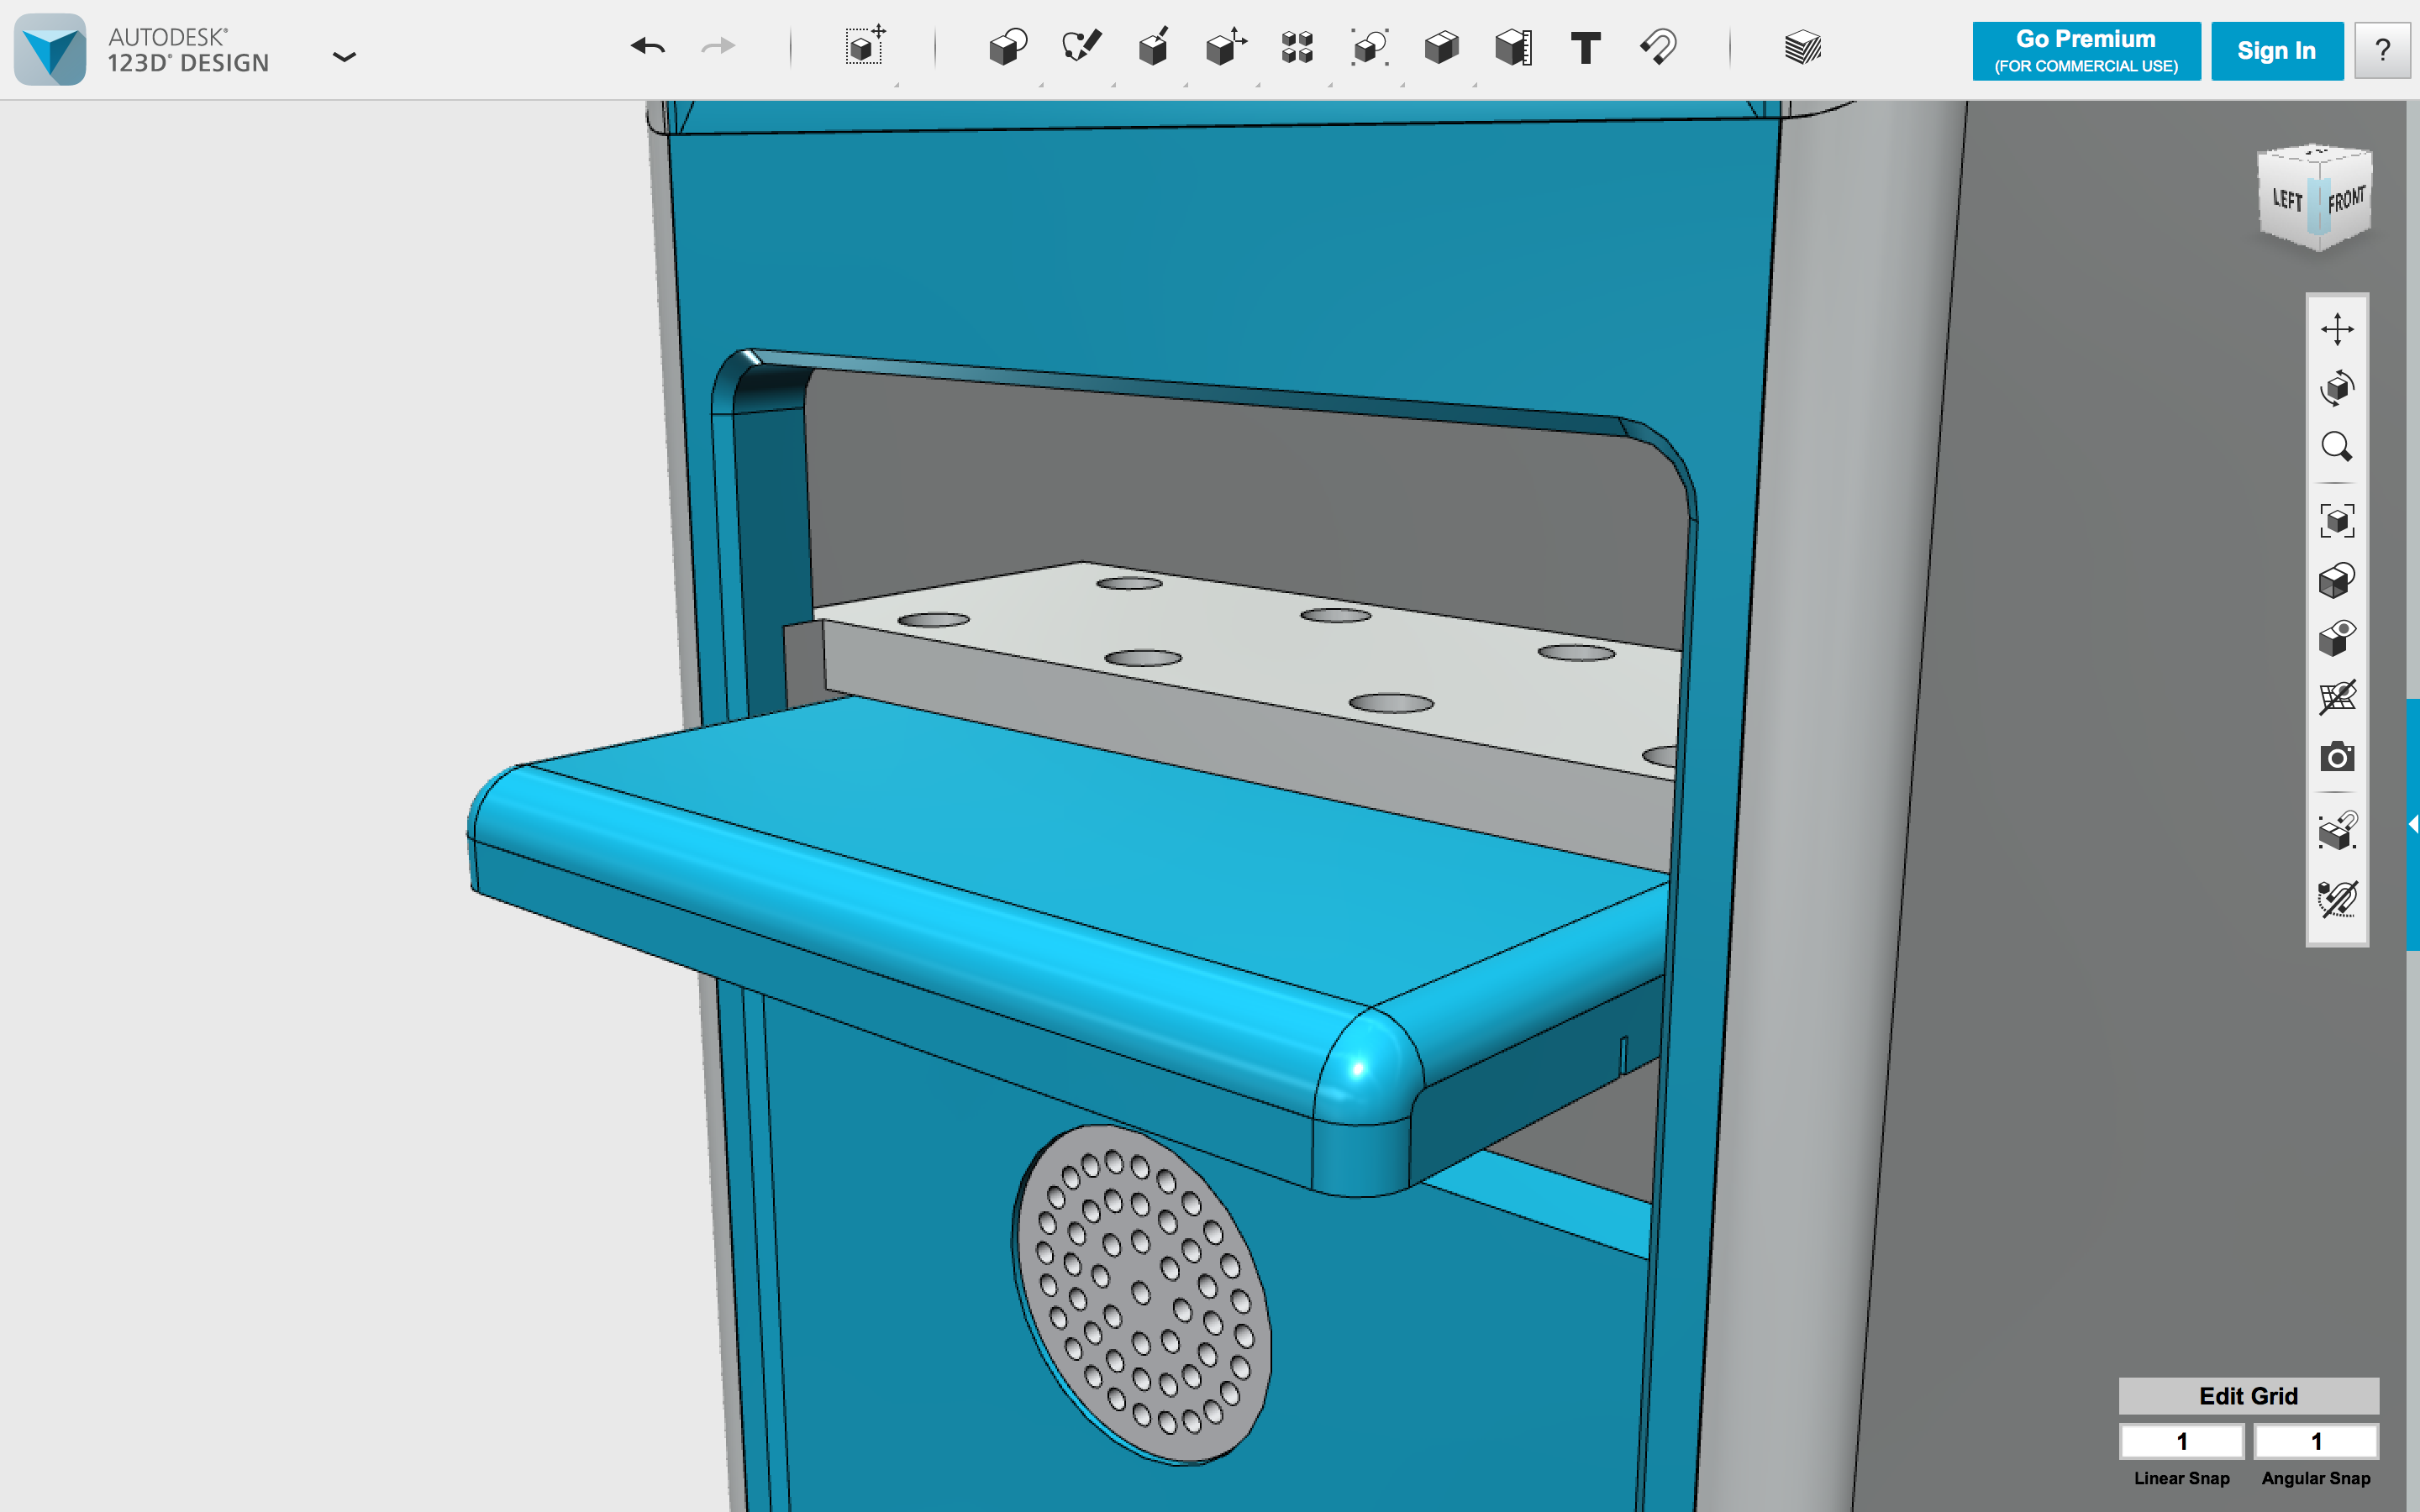Activate the Snap magnet tool
Screen dimensions: 2420x1512
(x=1658, y=47)
